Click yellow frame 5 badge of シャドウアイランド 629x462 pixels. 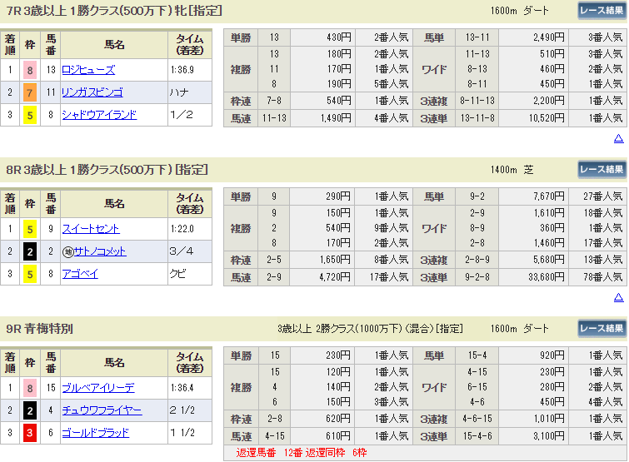click(x=30, y=116)
